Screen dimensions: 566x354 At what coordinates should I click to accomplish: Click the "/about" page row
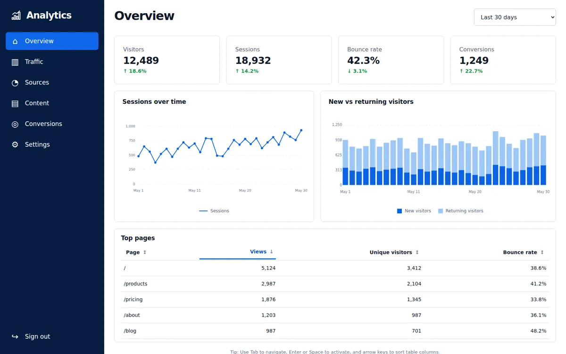335,315
